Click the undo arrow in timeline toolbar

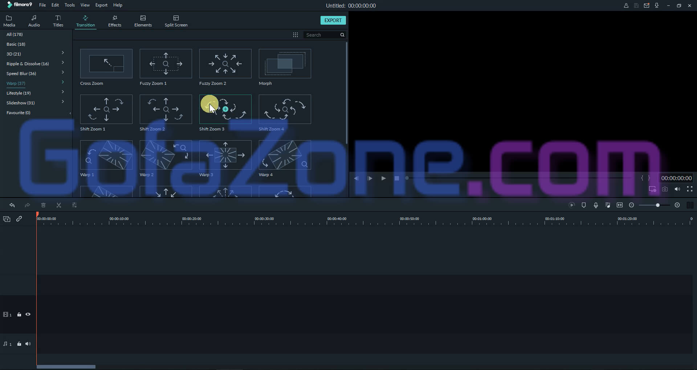[12, 205]
